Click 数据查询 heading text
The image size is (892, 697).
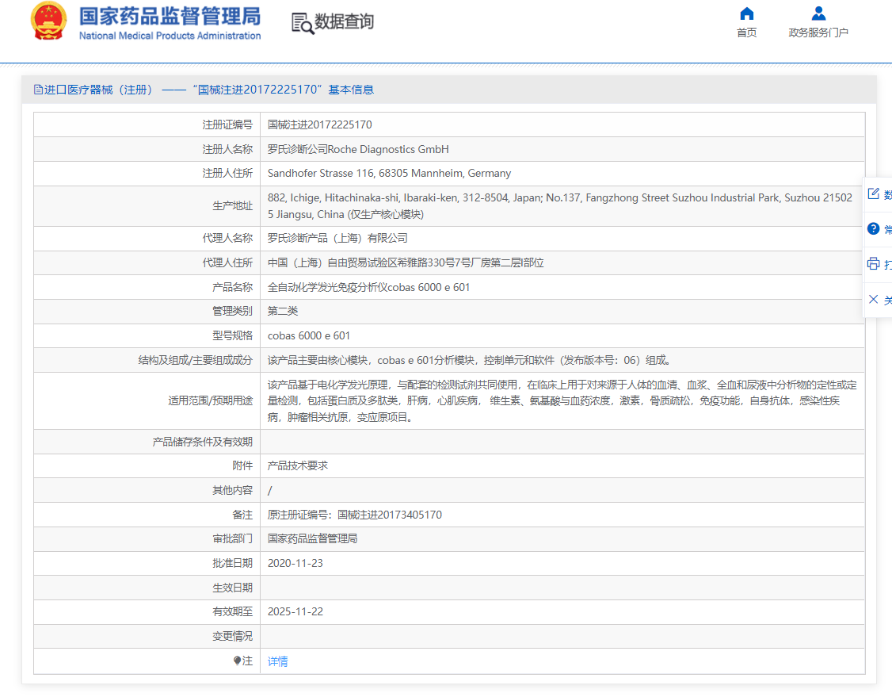[344, 21]
